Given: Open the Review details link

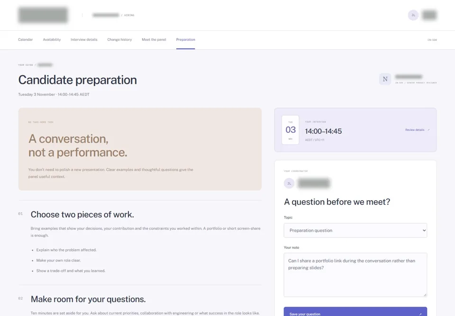Looking at the screenshot, I should click(417, 130).
